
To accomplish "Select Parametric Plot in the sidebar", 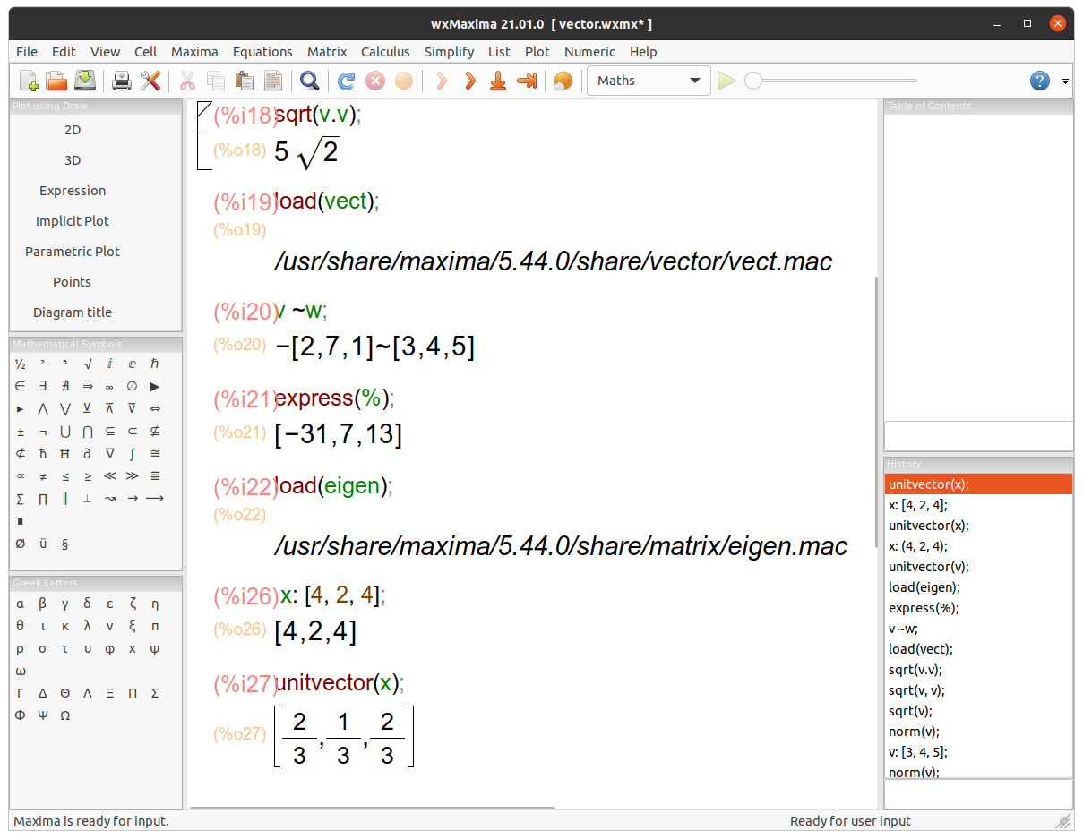I will 72,251.
